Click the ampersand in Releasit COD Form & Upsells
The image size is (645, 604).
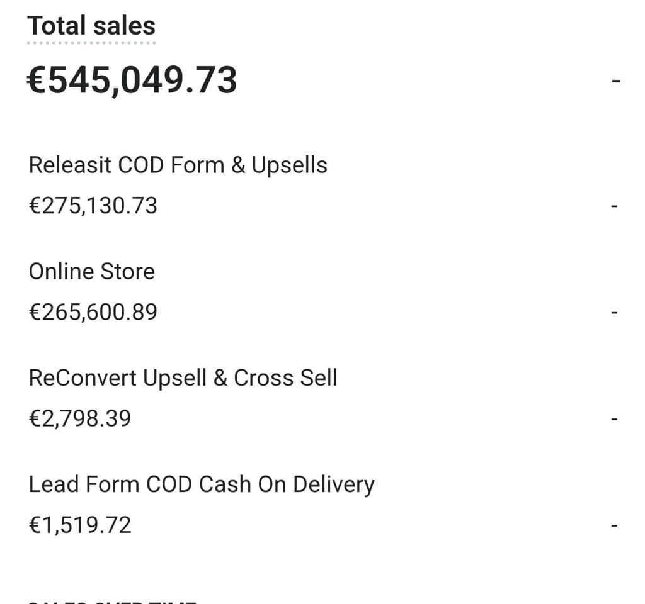238,165
